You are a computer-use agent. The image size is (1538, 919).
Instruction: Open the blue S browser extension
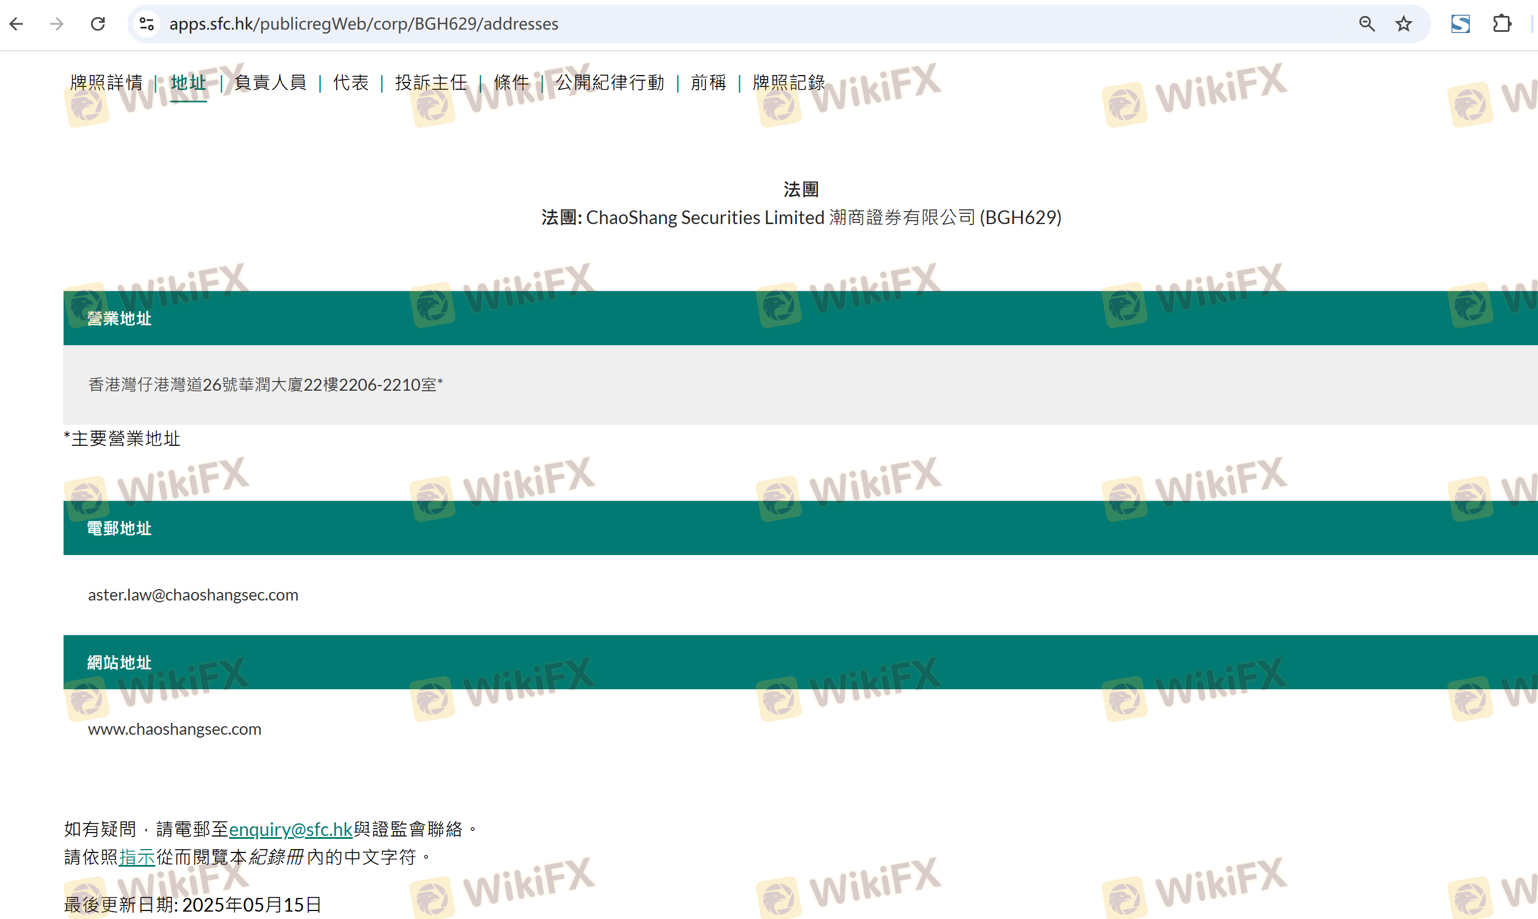[x=1460, y=23]
